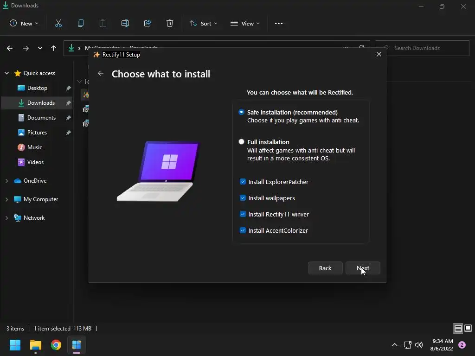Click the Rename icon in toolbar
The height and width of the screenshot is (356, 475).
pyautogui.click(x=125, y=23)
